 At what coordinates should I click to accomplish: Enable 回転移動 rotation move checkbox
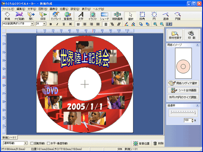coord(32,143)
